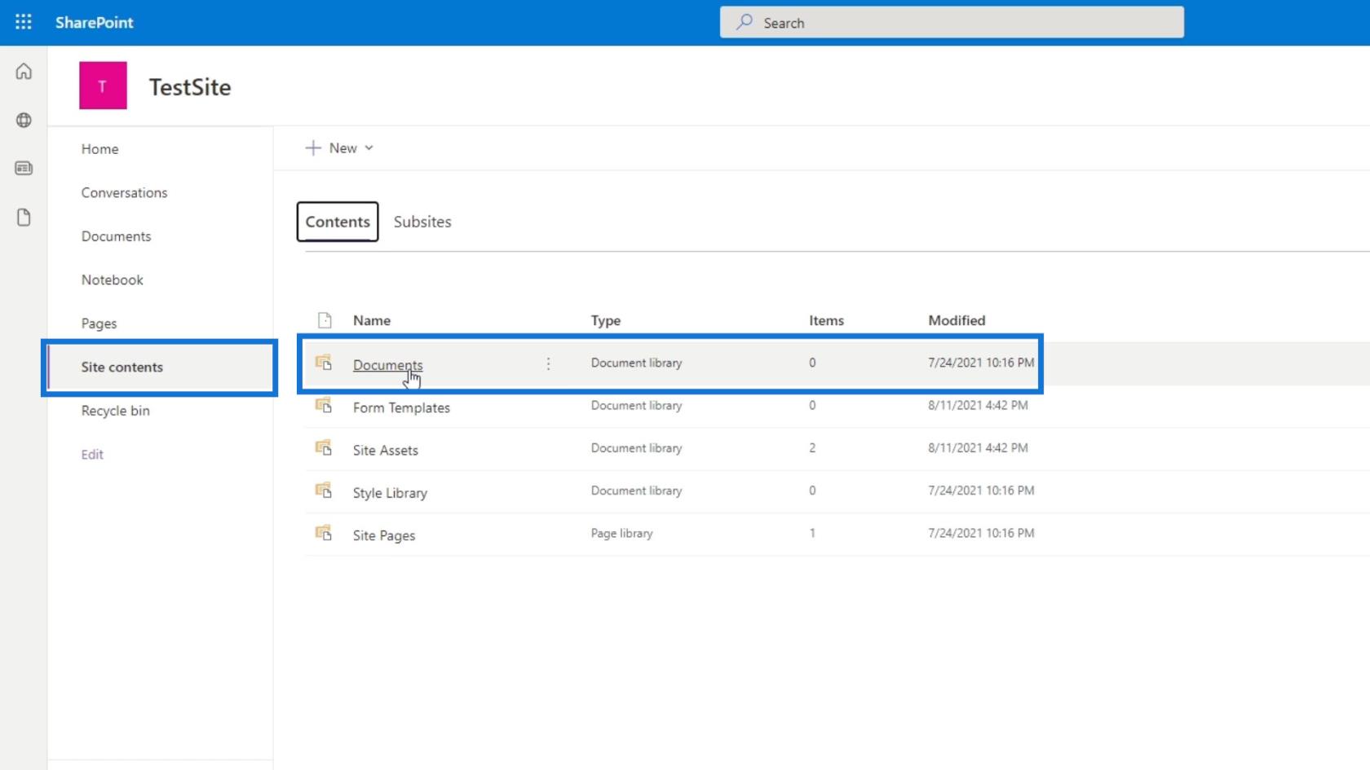Viewport: 1370px width, 770px height.
Task: Open Documents in the left navigation
Action: click(116, 236)
